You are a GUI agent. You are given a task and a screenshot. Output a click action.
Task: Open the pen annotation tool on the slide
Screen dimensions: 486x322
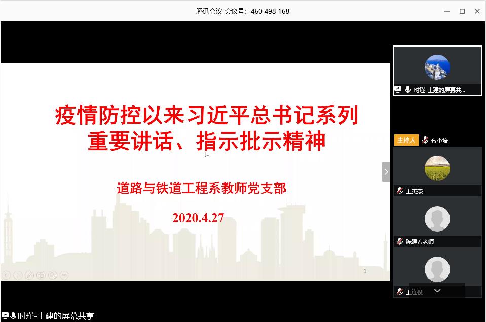click(x=29, y=275)
